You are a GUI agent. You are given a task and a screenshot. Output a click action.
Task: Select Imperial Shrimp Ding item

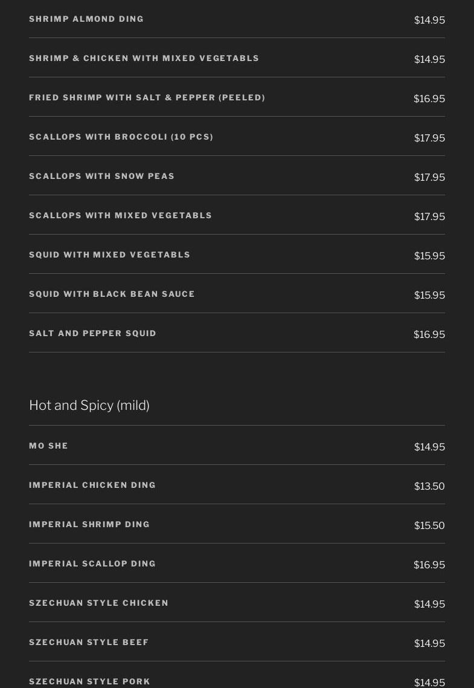tap(89, 525)
